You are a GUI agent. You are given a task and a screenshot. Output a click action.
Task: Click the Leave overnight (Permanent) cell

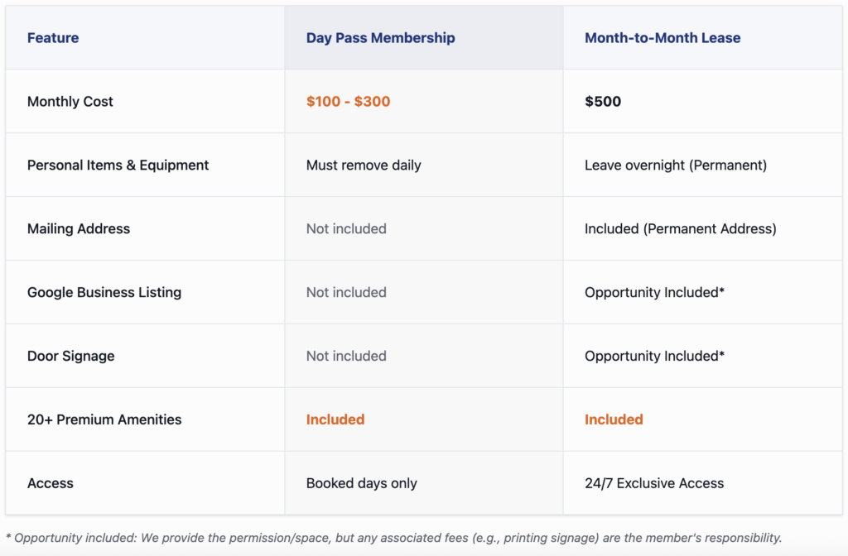click(x=676, y=165)
